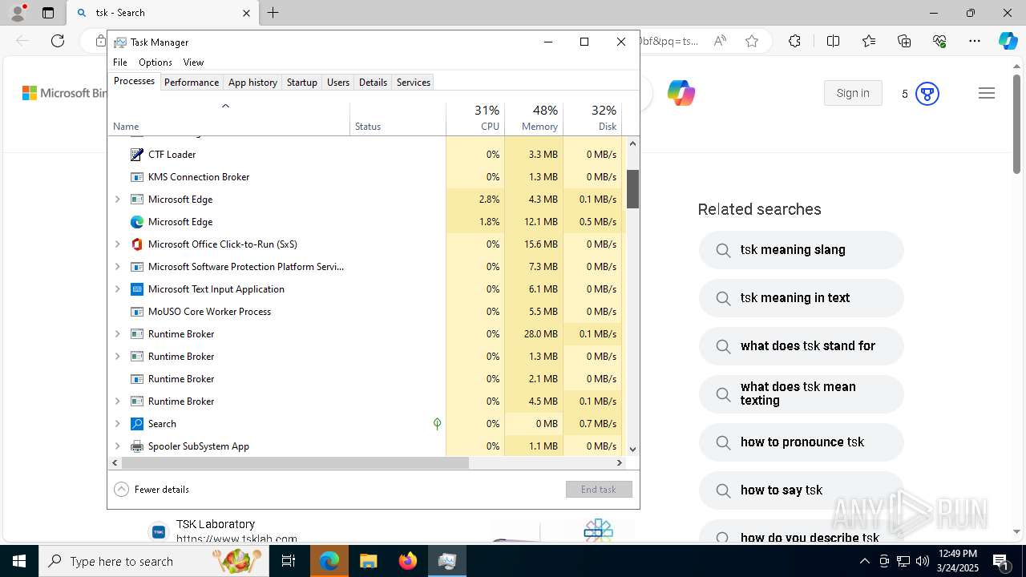Click the MoUSO Core Worker Process icon
The height and width of the screenshot is (577, 1026).
pos(136,311)
